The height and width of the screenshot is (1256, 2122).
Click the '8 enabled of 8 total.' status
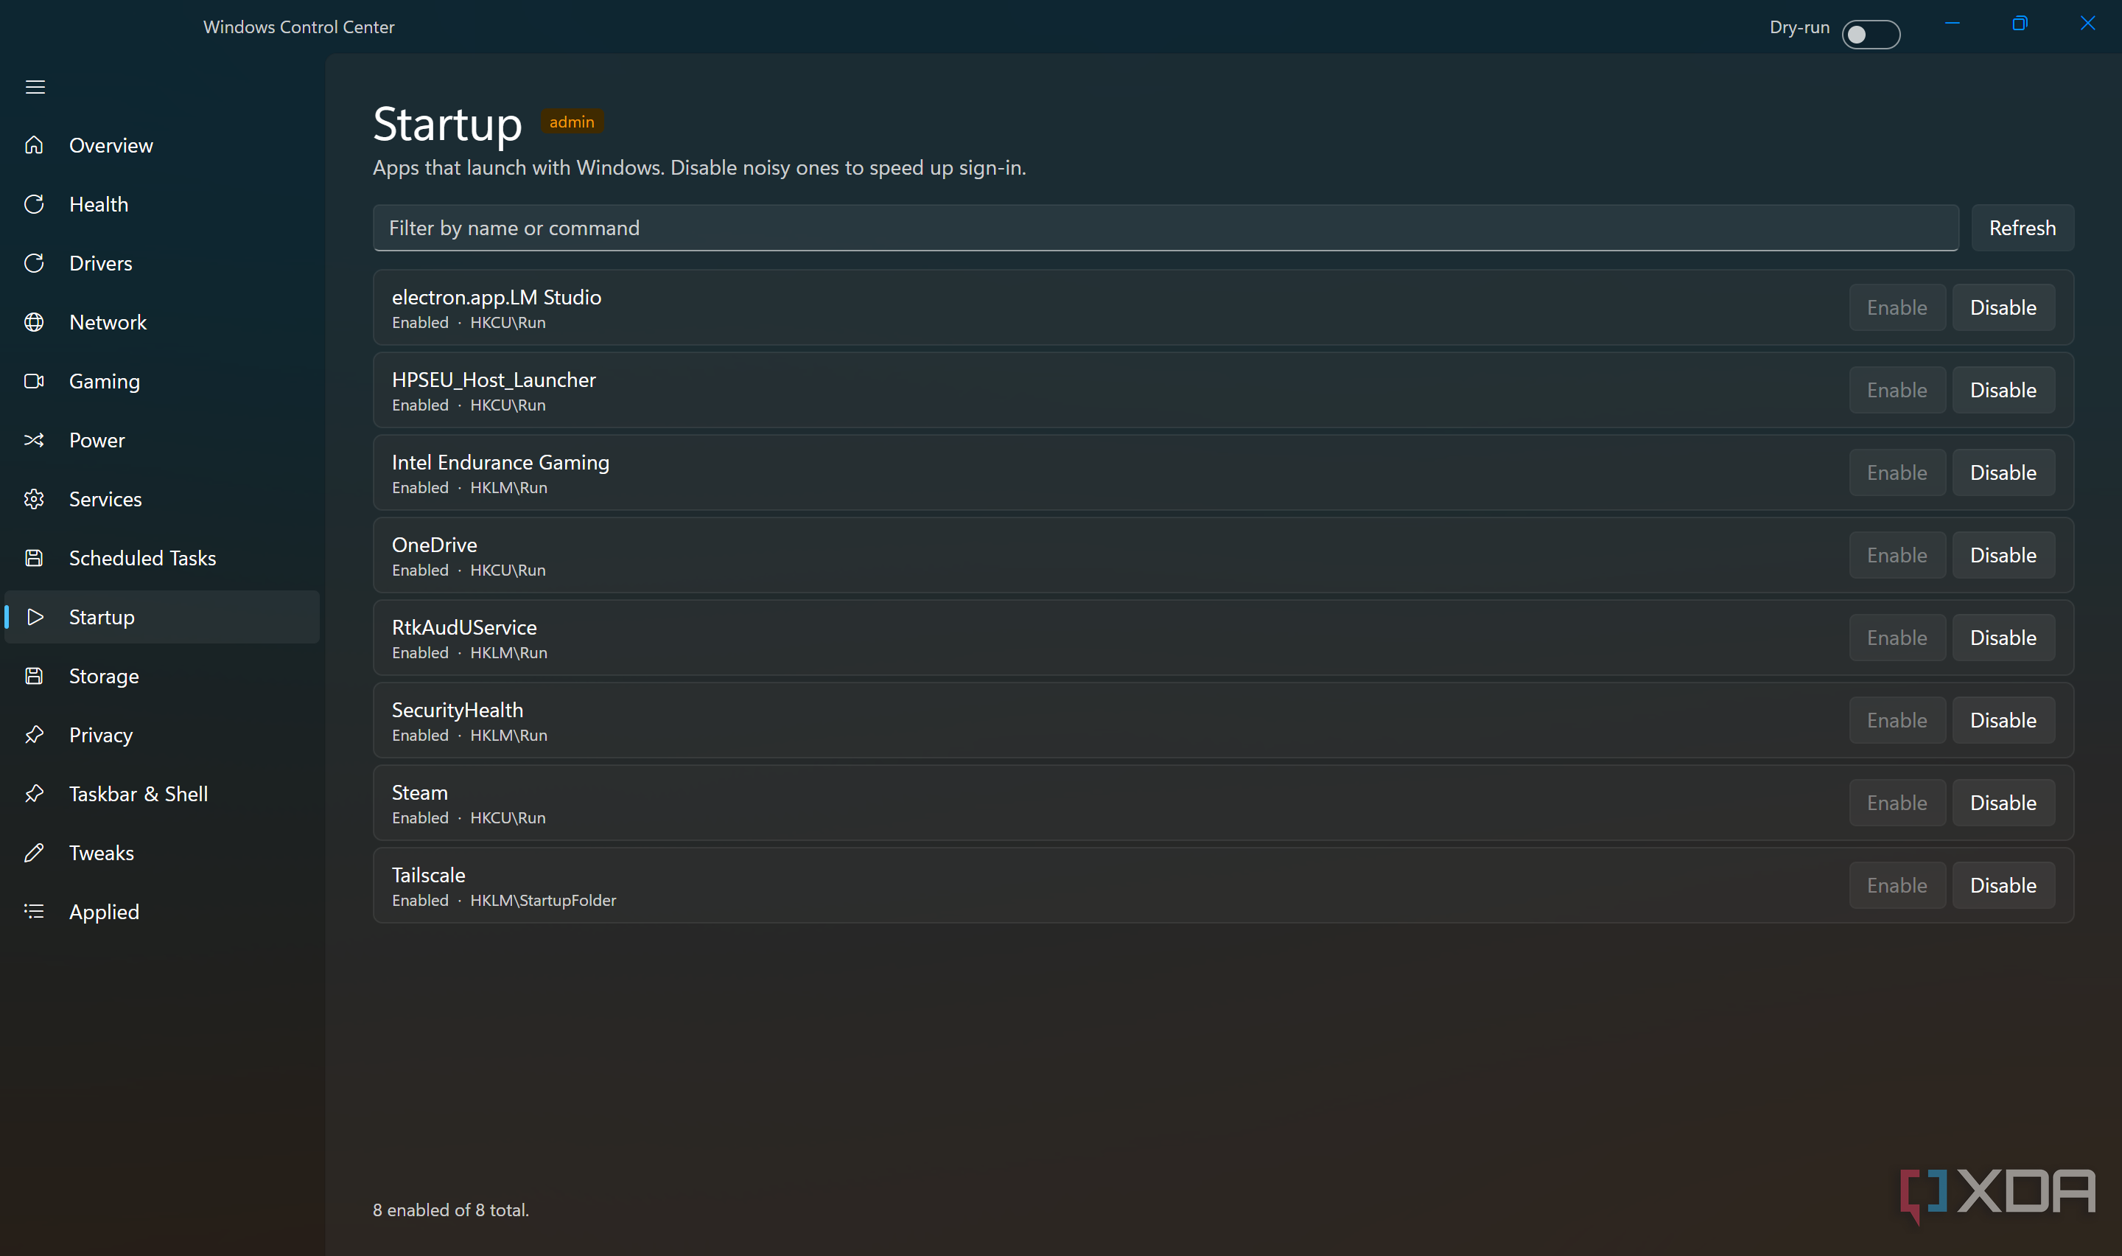pyautogui.click(x=451, y=1210)
